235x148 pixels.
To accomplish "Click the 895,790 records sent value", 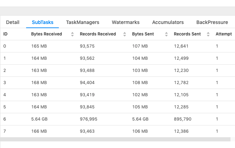I will coord(183,119).
